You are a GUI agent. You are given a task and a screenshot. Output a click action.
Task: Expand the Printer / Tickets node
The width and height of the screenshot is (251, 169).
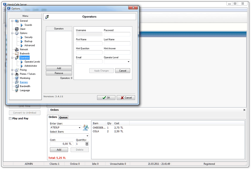click(x=12, y=74)
